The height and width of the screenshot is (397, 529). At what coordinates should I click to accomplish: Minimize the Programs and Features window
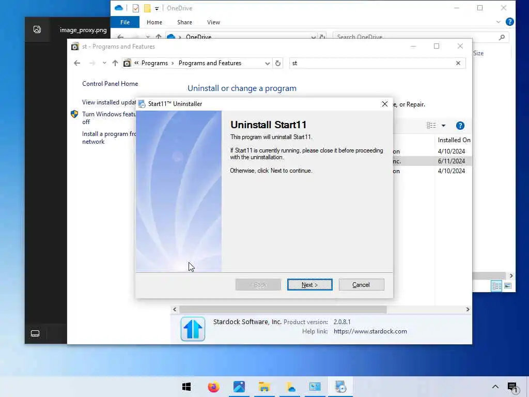pos(413,46)
